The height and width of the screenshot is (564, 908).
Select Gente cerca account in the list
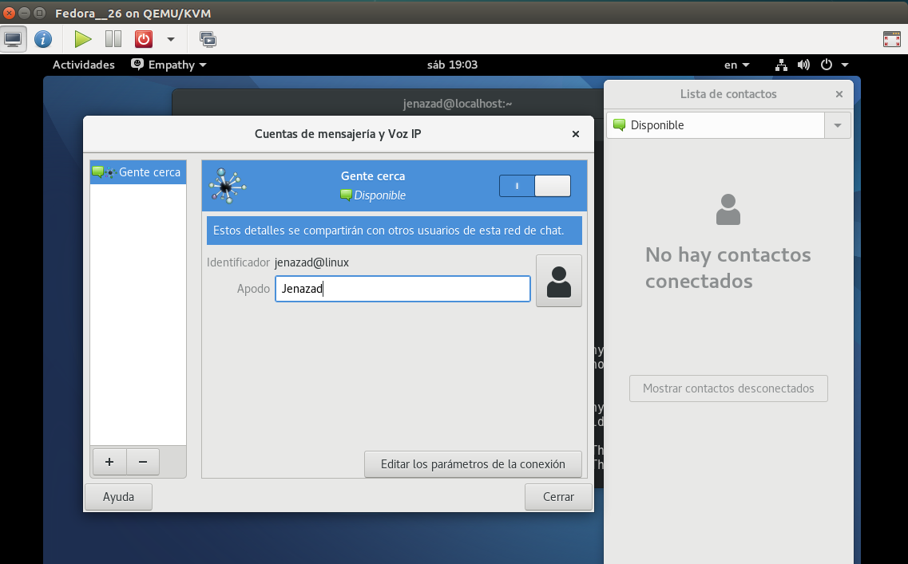pyautogui.click(x=138, y=172)
